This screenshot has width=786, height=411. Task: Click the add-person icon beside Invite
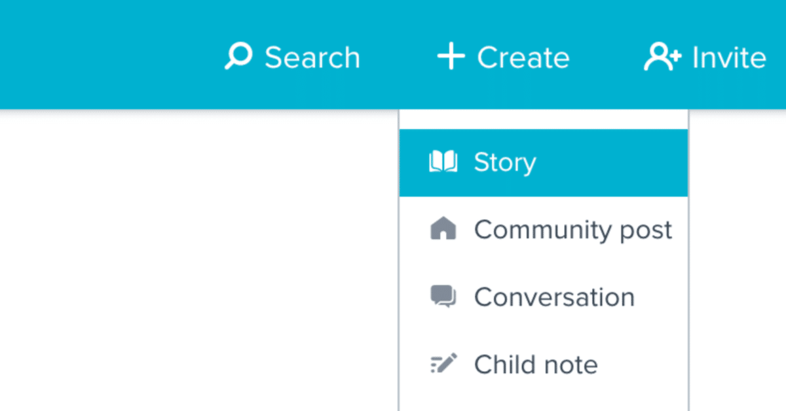click(662, 57)
